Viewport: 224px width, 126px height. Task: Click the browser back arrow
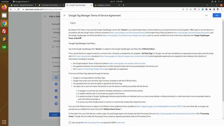tap(11, 9)
